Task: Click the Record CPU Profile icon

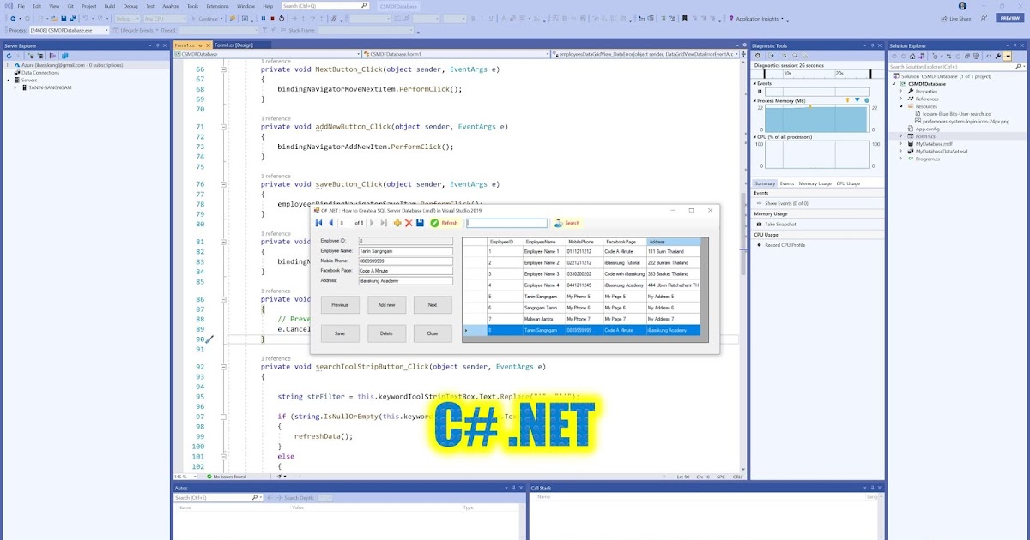Action: [x=758, y=243]
